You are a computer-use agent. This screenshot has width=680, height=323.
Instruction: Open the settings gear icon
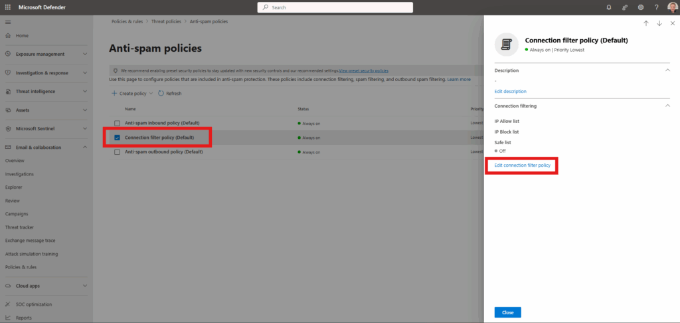pos(641,7)
